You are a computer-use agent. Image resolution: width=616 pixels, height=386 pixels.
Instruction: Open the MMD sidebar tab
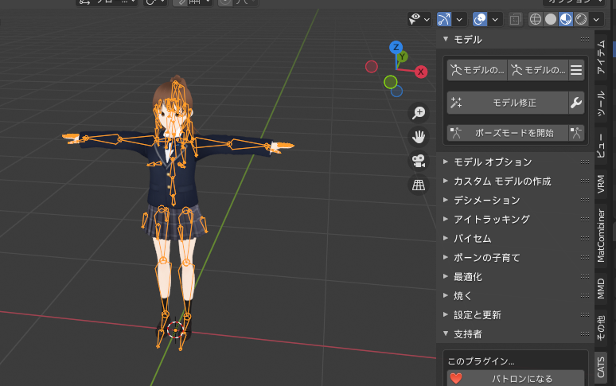(x=601, y=289)
